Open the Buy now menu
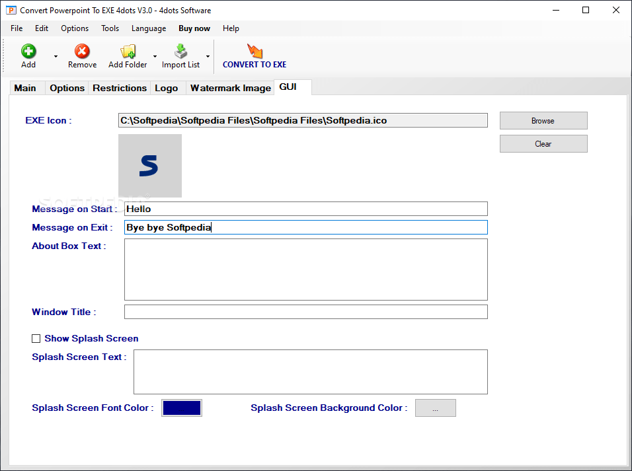632x471 pixels. point(194,28)
